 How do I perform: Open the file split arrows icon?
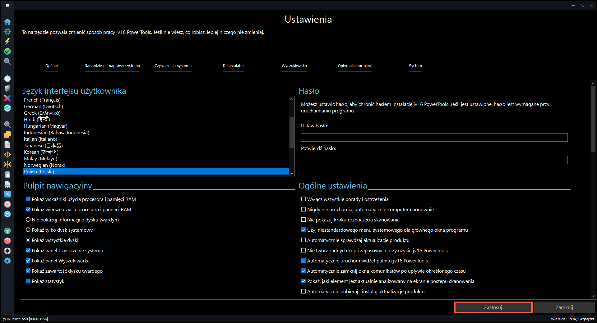7,154
